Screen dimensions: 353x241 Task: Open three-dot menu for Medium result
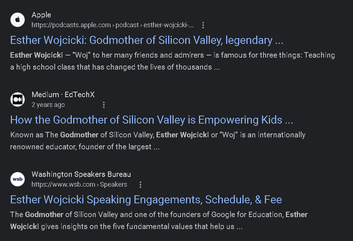(x=104, y=105)
